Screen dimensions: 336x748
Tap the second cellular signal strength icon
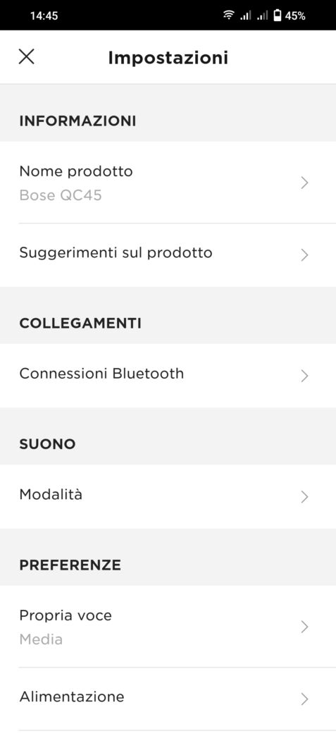point(262,16)
